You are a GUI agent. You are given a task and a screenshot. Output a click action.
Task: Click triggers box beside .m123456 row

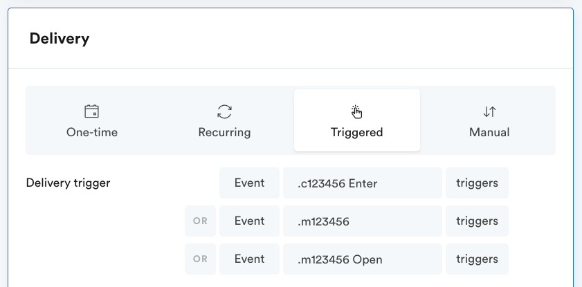click(477, 221)
